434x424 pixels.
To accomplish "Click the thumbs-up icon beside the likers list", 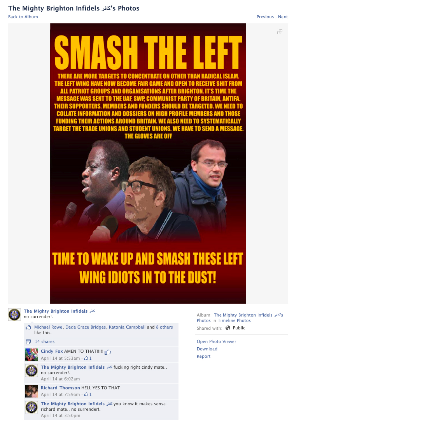I will pos(28,327).
